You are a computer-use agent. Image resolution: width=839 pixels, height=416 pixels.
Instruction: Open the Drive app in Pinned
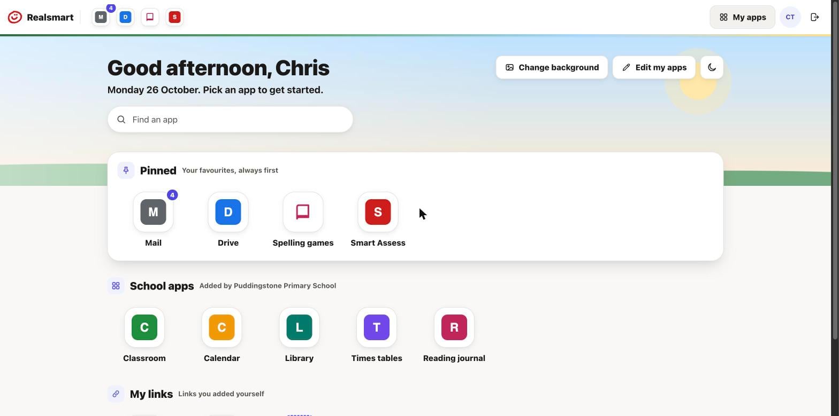228,213
